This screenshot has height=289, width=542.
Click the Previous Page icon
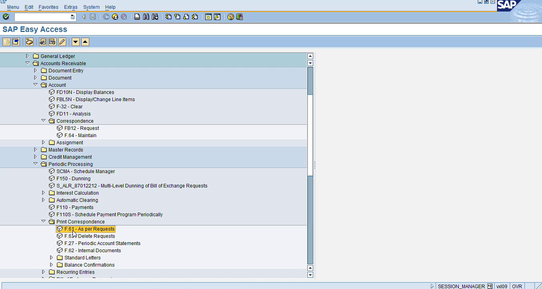[x=177, y=17]
